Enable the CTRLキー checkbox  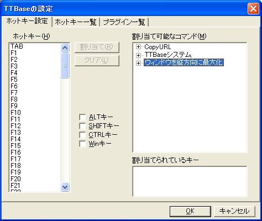point(82,135)
